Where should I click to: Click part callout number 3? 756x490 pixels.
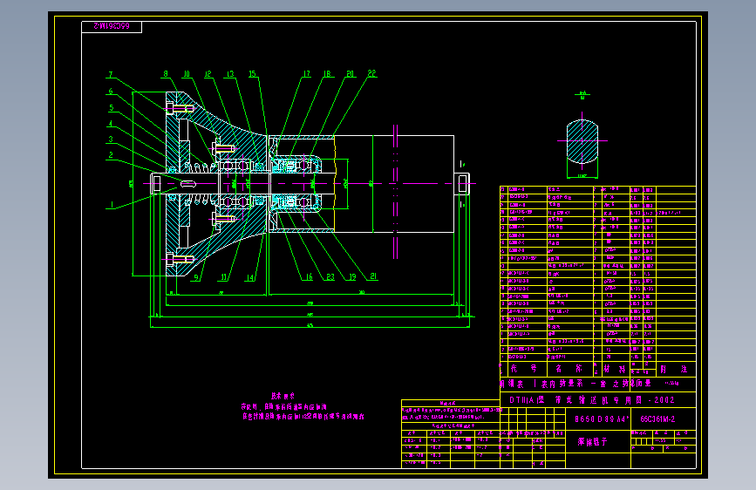click(111, 140)
